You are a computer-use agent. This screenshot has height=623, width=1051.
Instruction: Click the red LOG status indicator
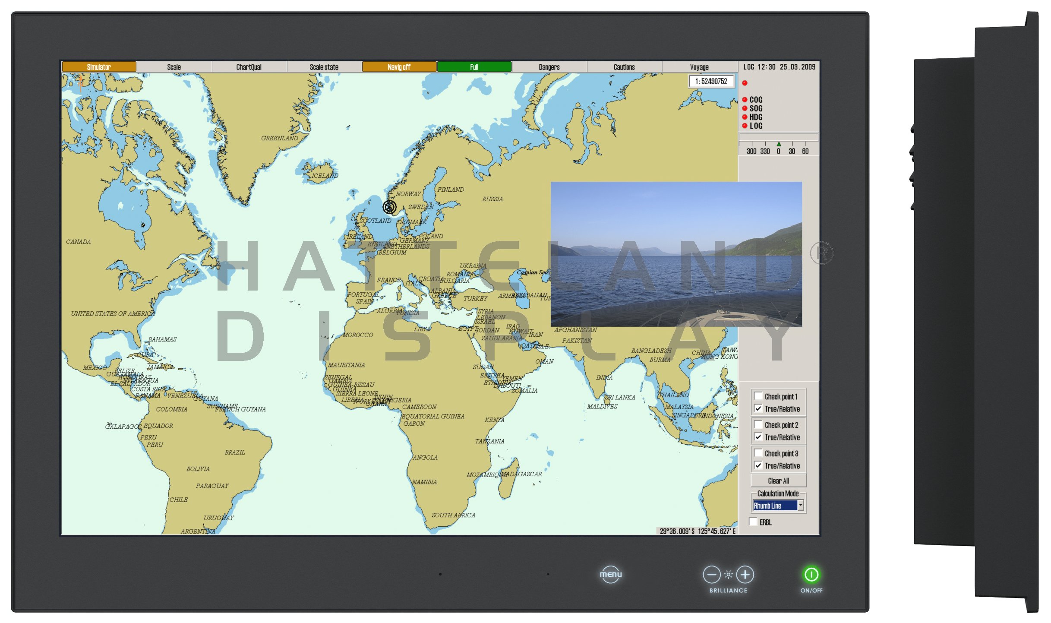[745, 126]
